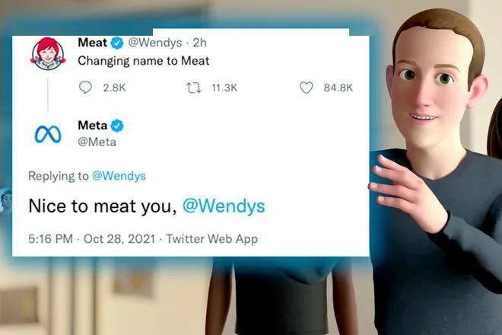Open the Meat display name profile
The width and height of the screenshot is (502, 335).
93,43
